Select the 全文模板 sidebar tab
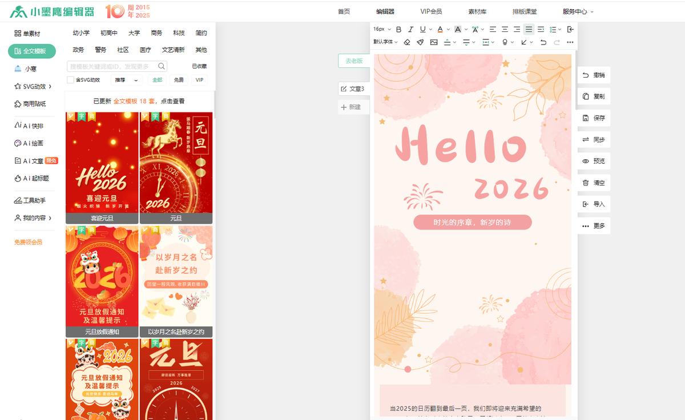The width and height of the screenshot is (685, 420). click(31, 51)
